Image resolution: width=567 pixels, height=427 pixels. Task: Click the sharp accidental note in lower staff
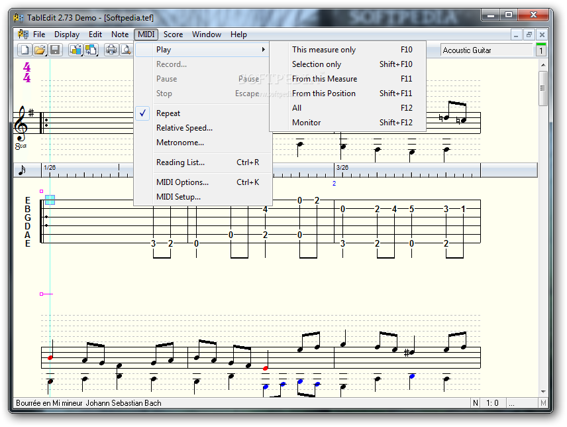(410, 351)
